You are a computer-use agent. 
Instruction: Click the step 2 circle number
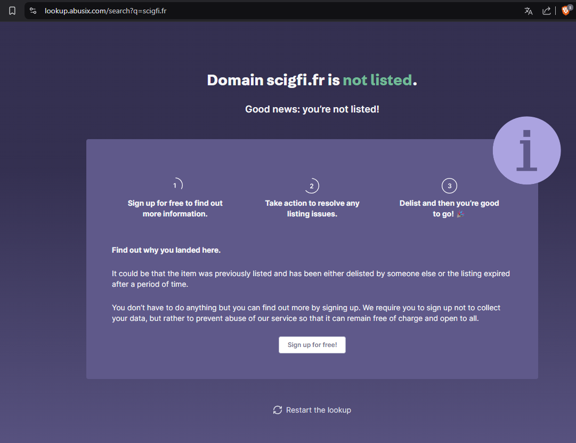tap(312, 186)
